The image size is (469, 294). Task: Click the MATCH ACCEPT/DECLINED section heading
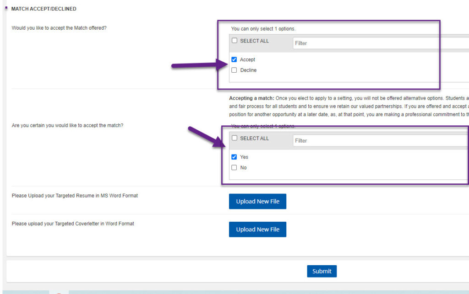click(44, 9)
